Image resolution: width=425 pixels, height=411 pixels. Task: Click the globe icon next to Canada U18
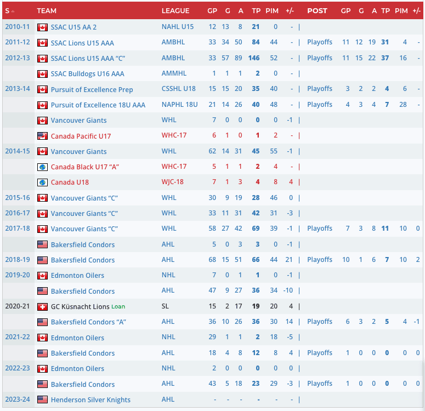(42, 182)
